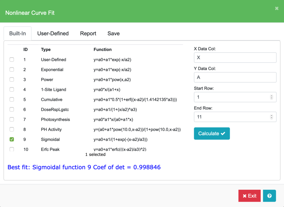Click the Calculate button
Image resolution: width=284 pixels, height=207 pixels.
(212, 133)
